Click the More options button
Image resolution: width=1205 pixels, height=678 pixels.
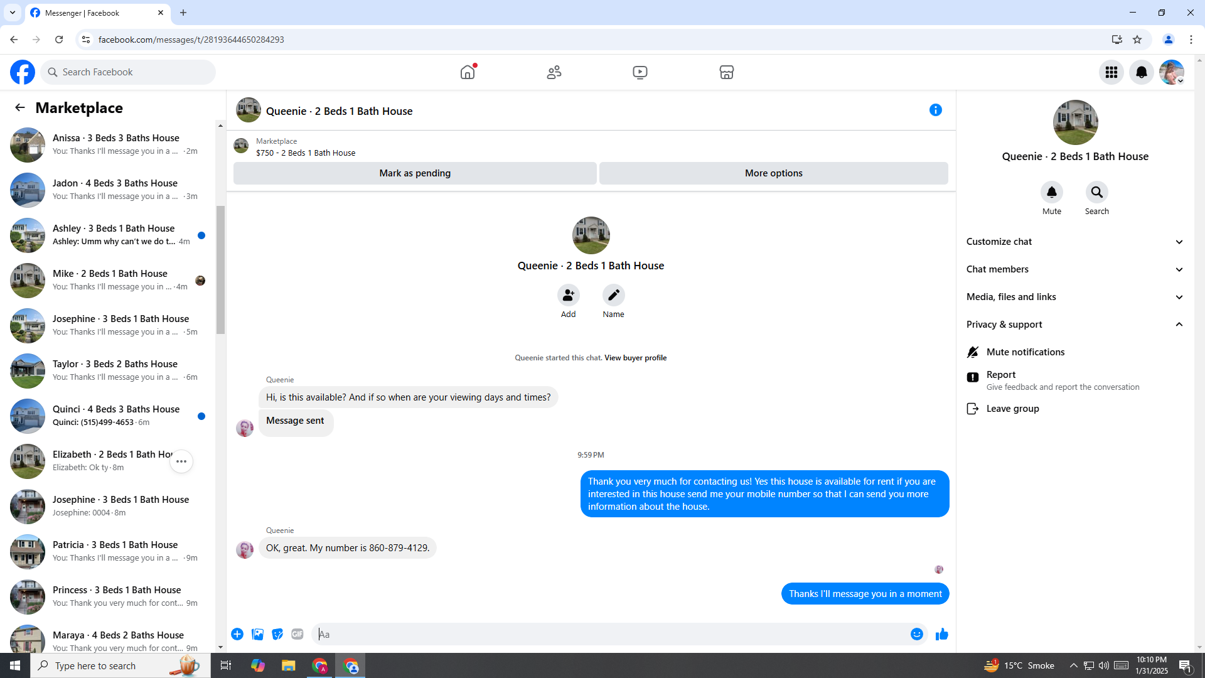coord(774,173)
